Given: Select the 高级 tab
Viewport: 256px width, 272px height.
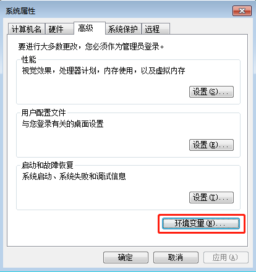Looking at the screenshot, I should click(x=90, y=28).
